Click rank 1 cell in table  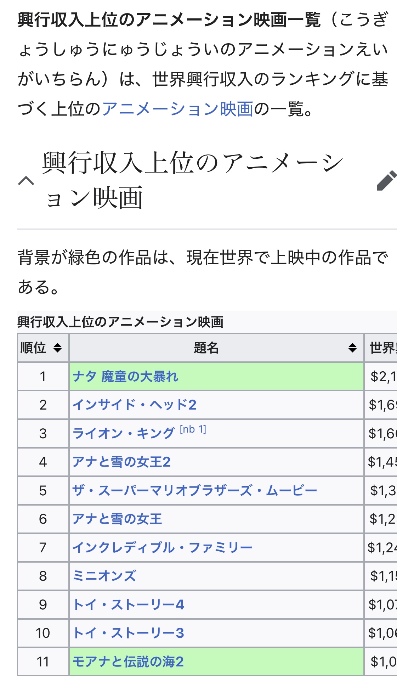(43, 376)
